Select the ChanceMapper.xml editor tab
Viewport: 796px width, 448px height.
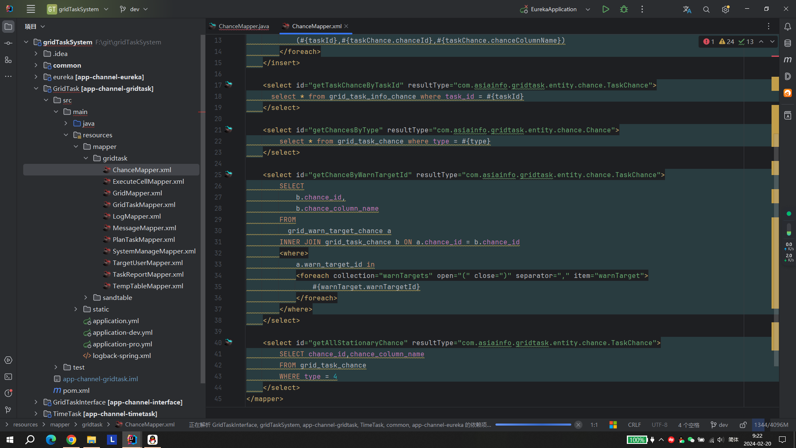coord(316,26)
